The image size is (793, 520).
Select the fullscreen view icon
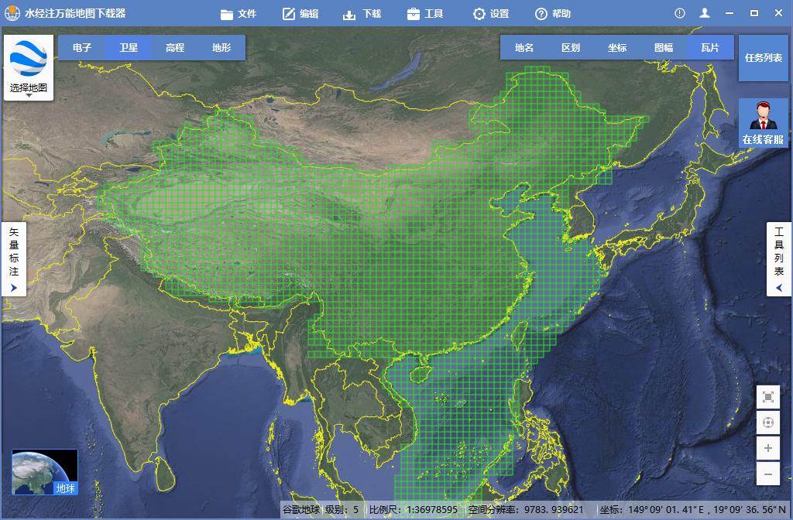pos(767,396)
